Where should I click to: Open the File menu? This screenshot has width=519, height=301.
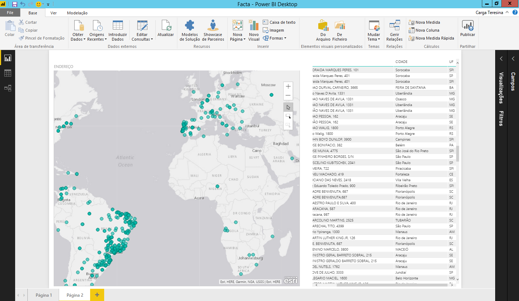click(x=10, y=13)
